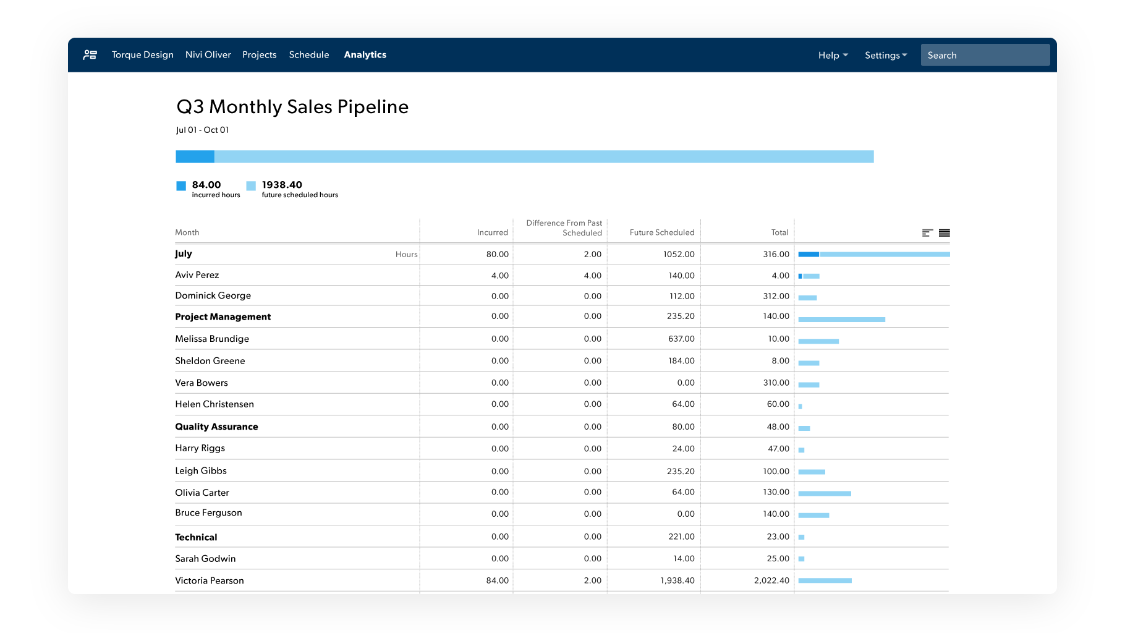Image resolution: width=1125 pixels, height=633 pixels.
Task: Click the Quality Assurance group row
Action: [x=216, y=427]
